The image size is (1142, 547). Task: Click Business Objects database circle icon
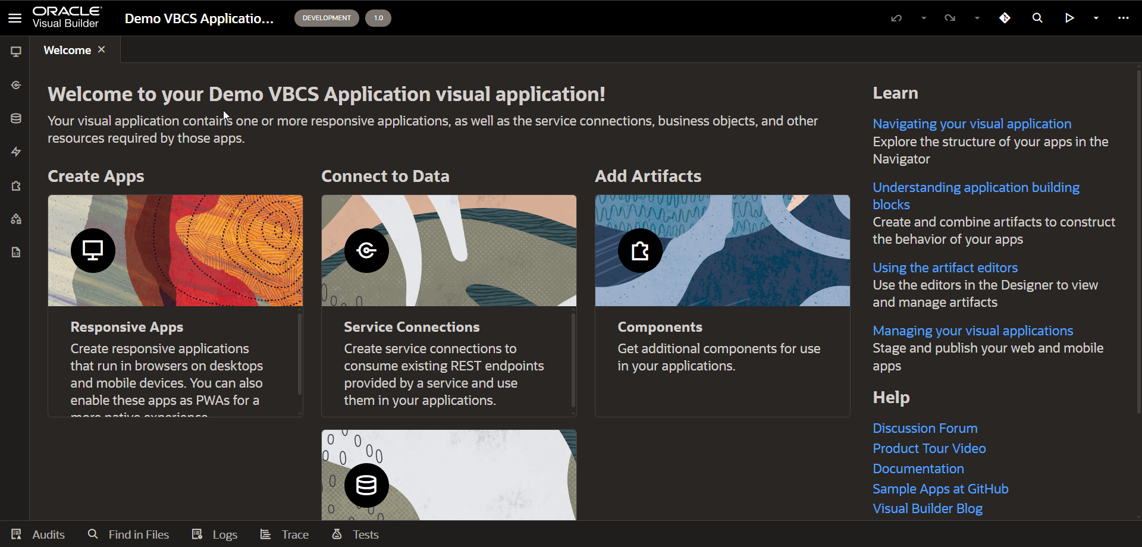pos(366,485)
